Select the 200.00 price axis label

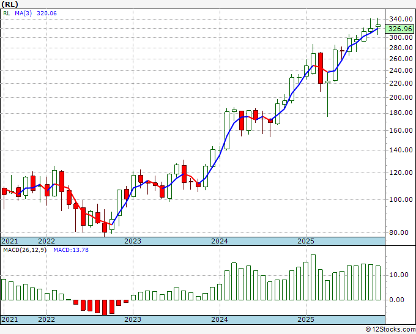click(401, 97)
